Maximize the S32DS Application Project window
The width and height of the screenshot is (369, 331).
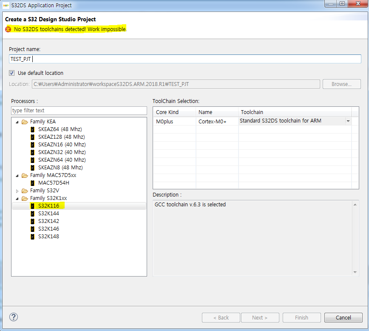pos(342,3)
